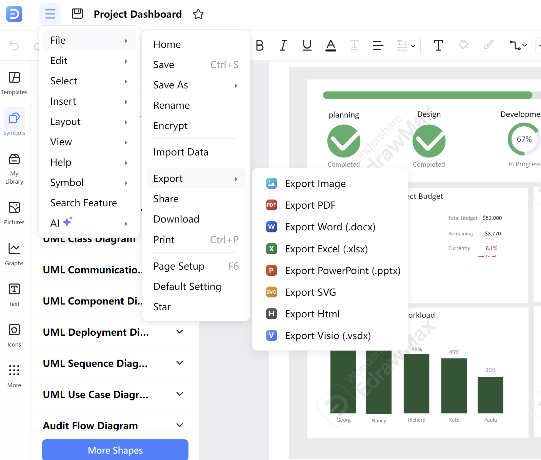541x460 pixels.
Task: Expand the Save As submenu
Action: tap(196, 85)
